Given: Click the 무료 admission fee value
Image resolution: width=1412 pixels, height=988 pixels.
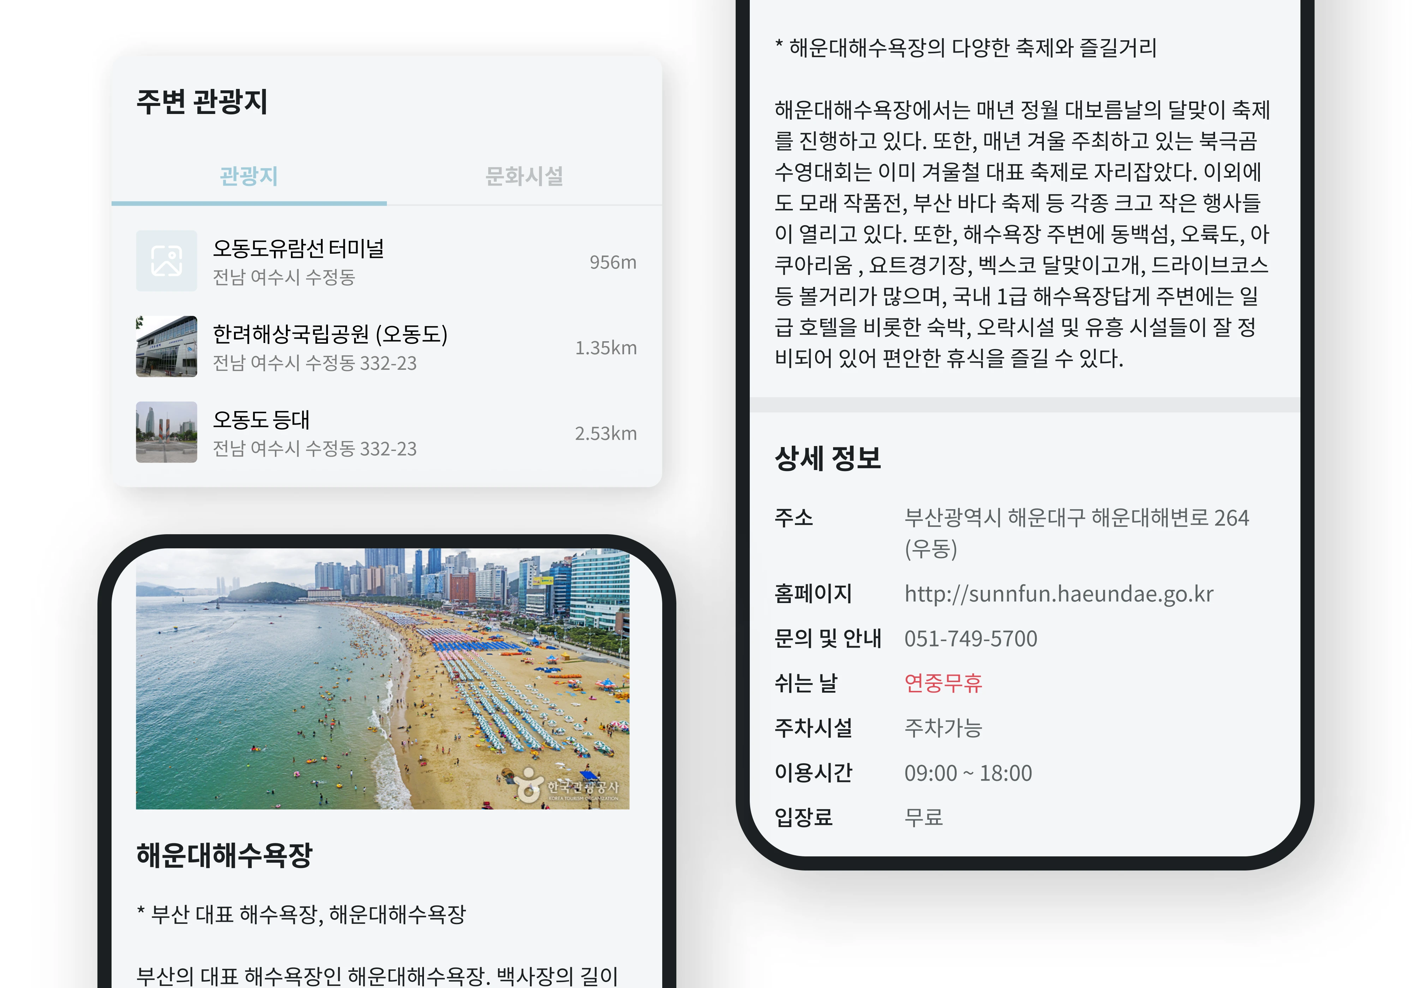Looking at the screenshot, I should [x=924, y=818].
